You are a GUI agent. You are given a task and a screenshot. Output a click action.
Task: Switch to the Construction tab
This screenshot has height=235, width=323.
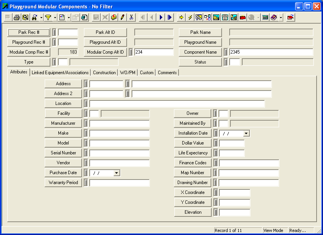click(x=104, y=73)
